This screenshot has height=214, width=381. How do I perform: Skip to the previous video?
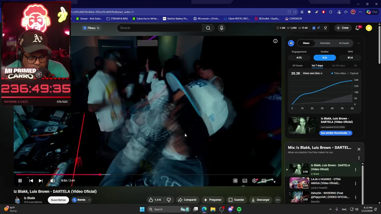31,180
